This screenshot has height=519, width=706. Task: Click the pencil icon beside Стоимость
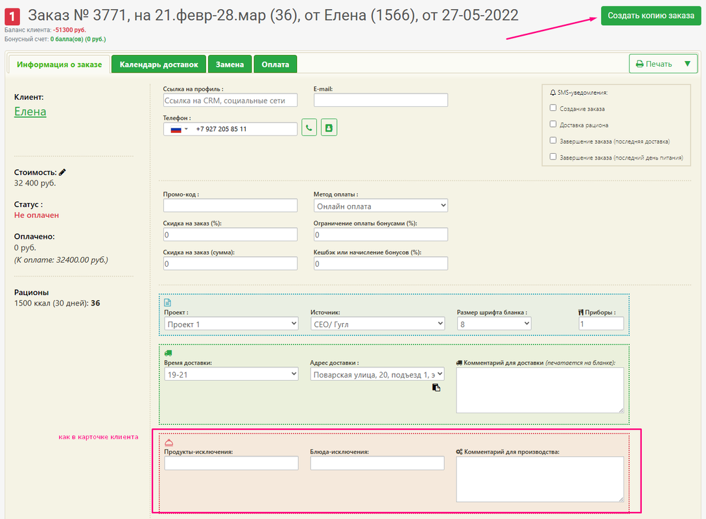tap(62, 173)
